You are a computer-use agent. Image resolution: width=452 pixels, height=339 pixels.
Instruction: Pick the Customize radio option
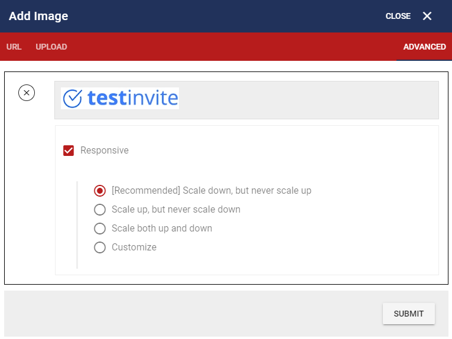coord(100,247)
